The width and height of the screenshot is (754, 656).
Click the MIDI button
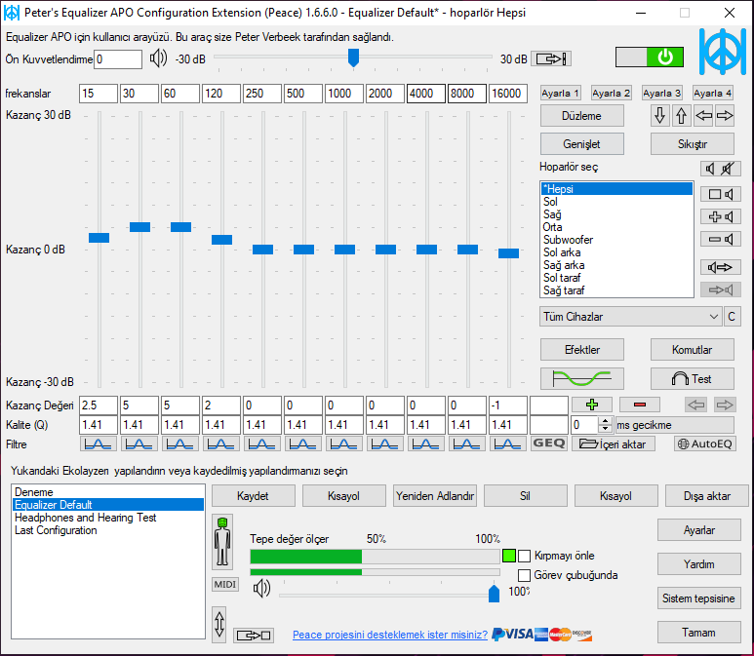pos(225,585)
